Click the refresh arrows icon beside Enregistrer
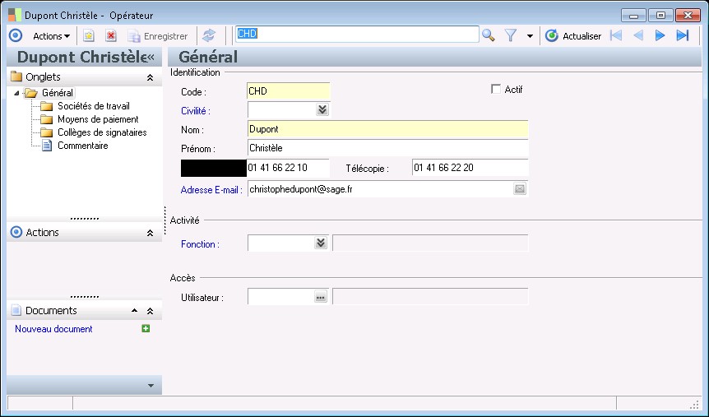 pos(208,35)
